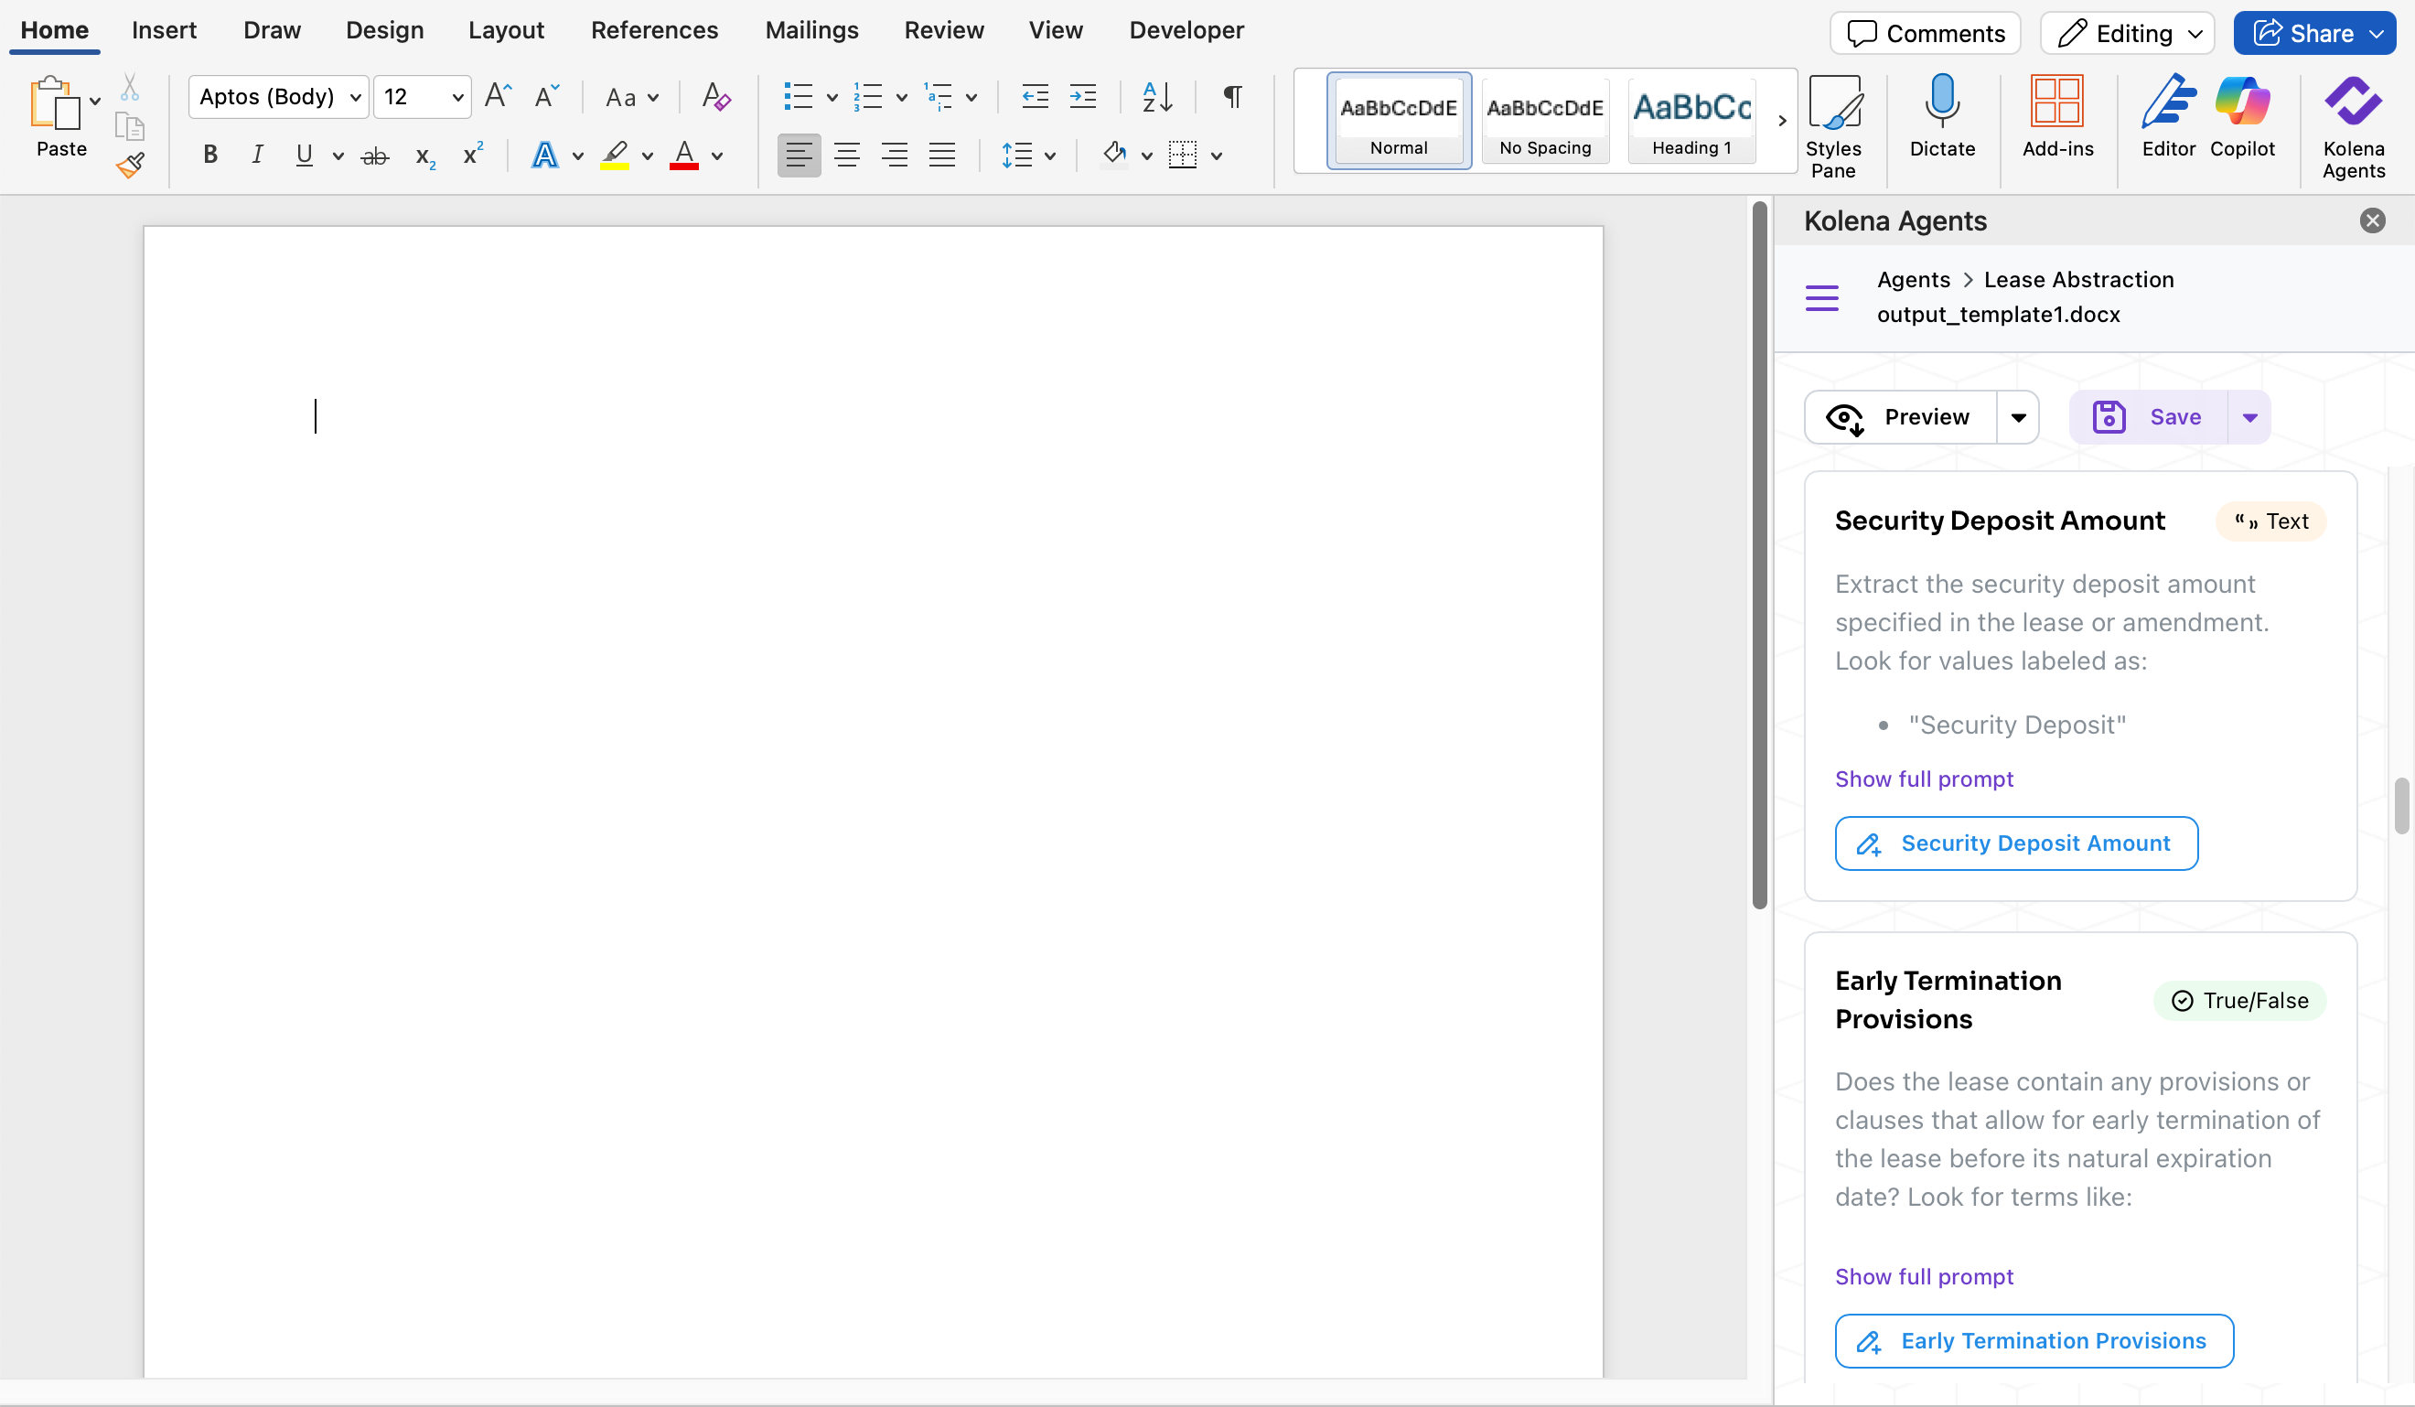
Task: Select the Heading 1 style thumbnail
Action: coord(1691,120)
